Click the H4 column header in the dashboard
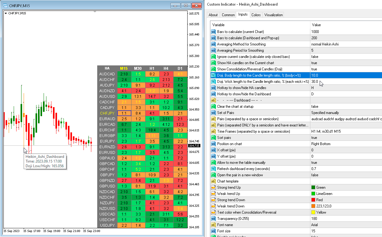382x237 pixels. point(166,69)
